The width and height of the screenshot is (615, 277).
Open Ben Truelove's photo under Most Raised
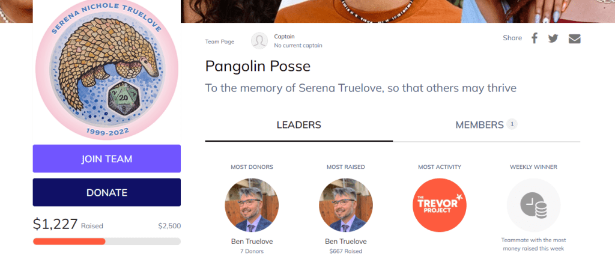346,205
